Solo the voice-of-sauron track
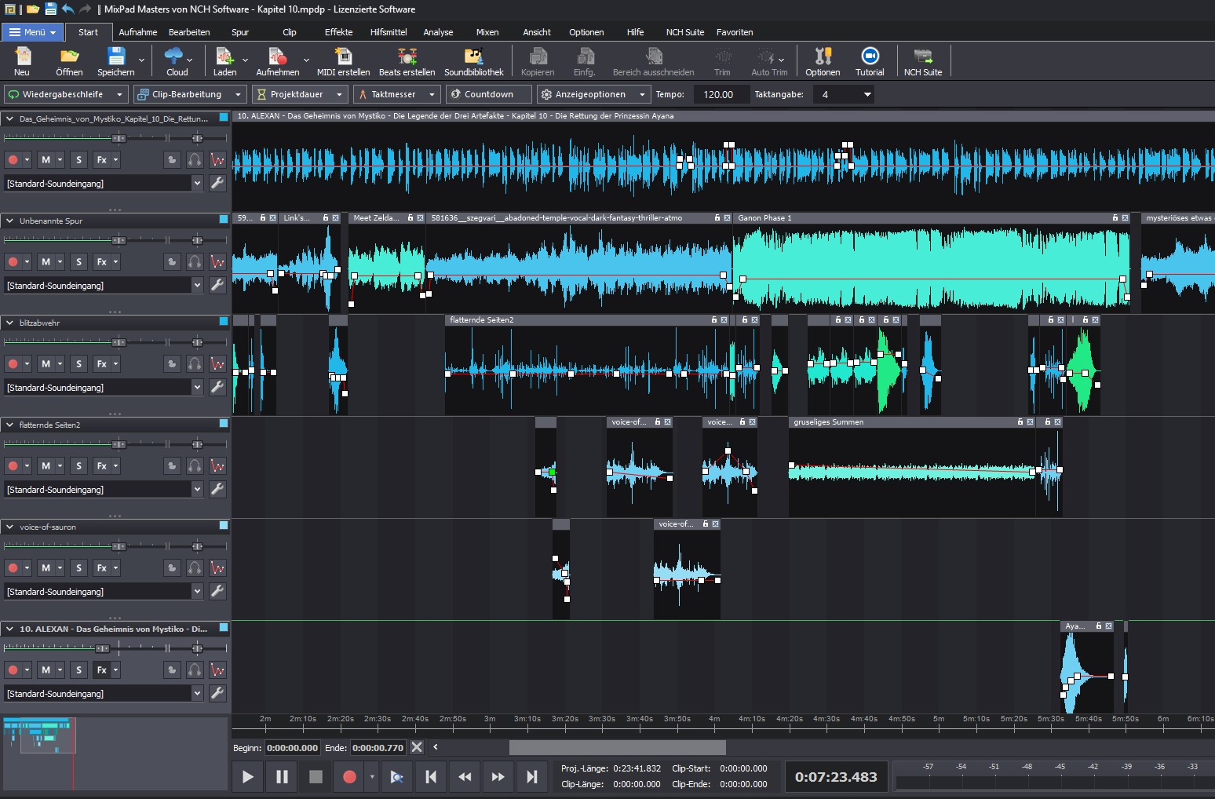 click(x=78, y=567)
